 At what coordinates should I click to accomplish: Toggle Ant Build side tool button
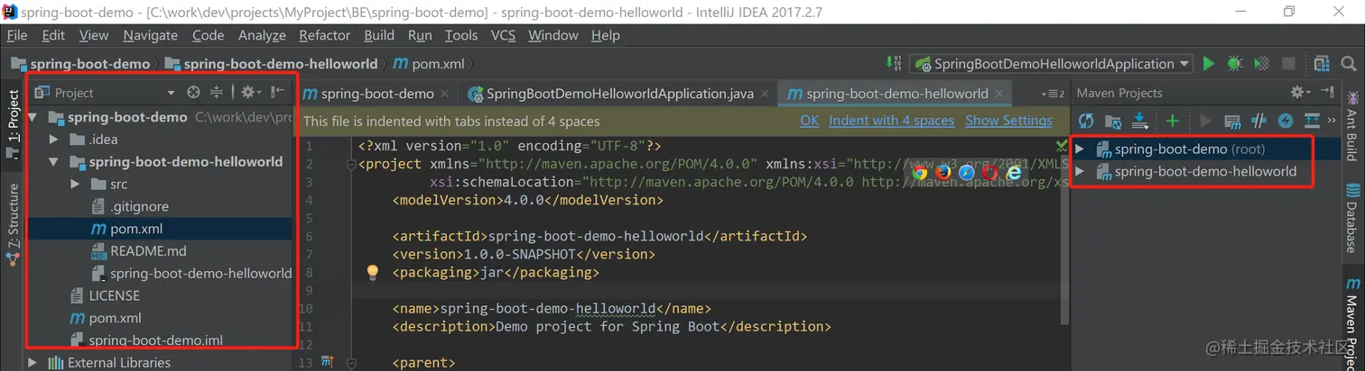[1351, 126]
